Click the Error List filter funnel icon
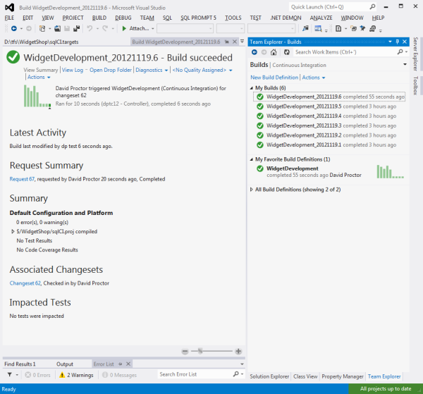 (x=9, y=374)
